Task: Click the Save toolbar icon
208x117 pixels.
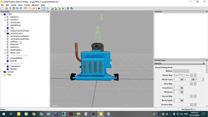Action: [x=17, y=8]
